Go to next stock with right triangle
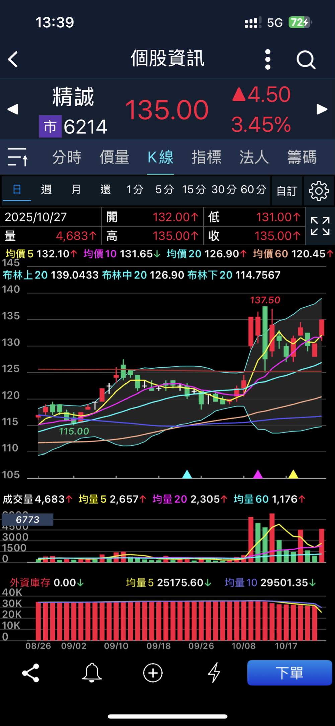335x726 pixels. (x=322, y=109)
